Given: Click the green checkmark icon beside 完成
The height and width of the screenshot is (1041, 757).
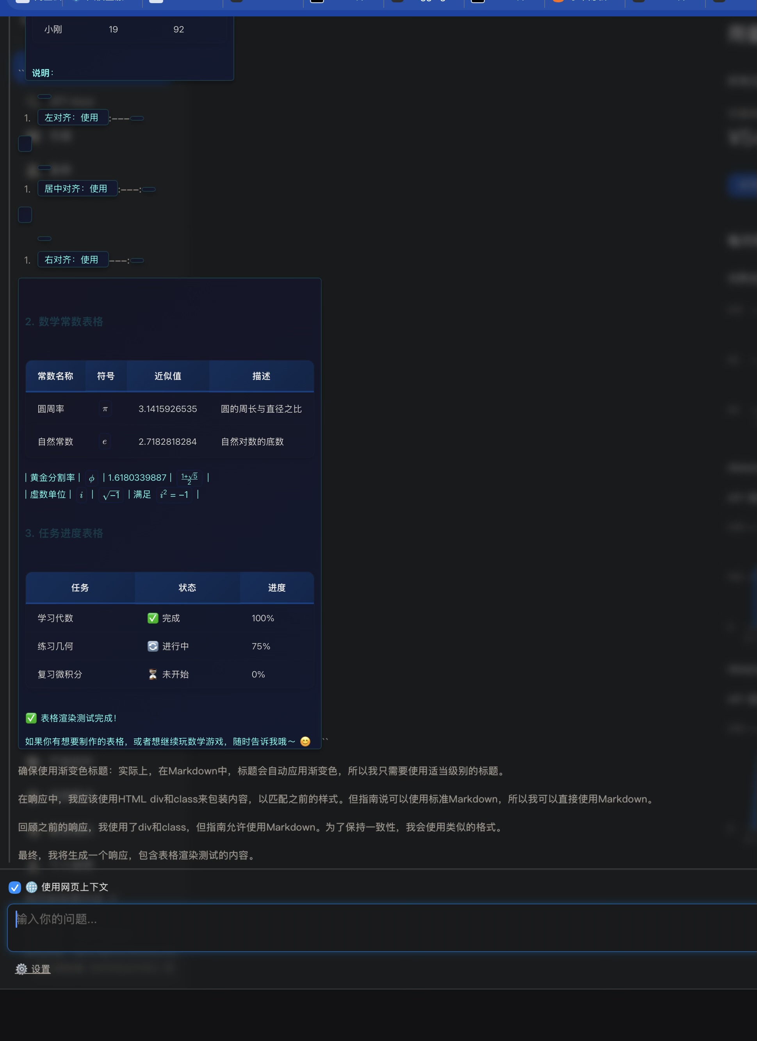Looking at the screenshot, I should tap(153, 618).
